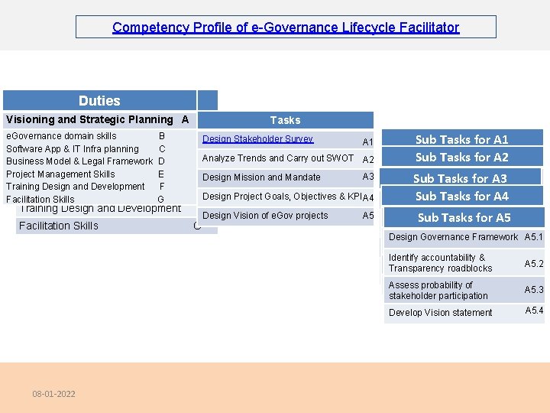Viewport: 550px width, 413px height.
Task: Select Develop Vision statement A5.4
Action: (464, 313)
